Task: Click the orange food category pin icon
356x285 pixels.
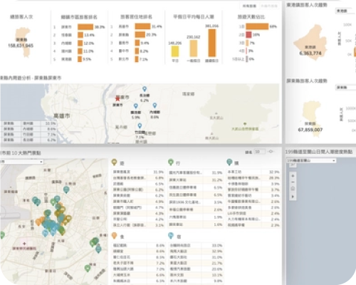Action: (115, 236)
